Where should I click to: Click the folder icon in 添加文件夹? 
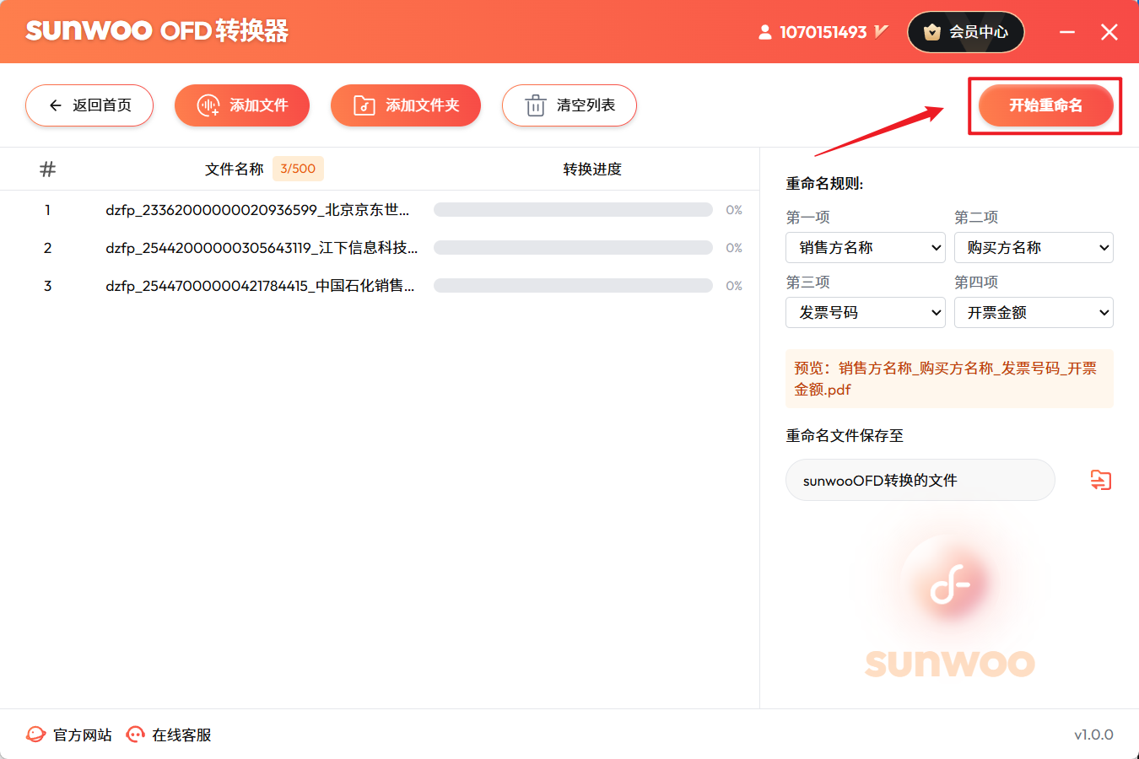point(364,105)
